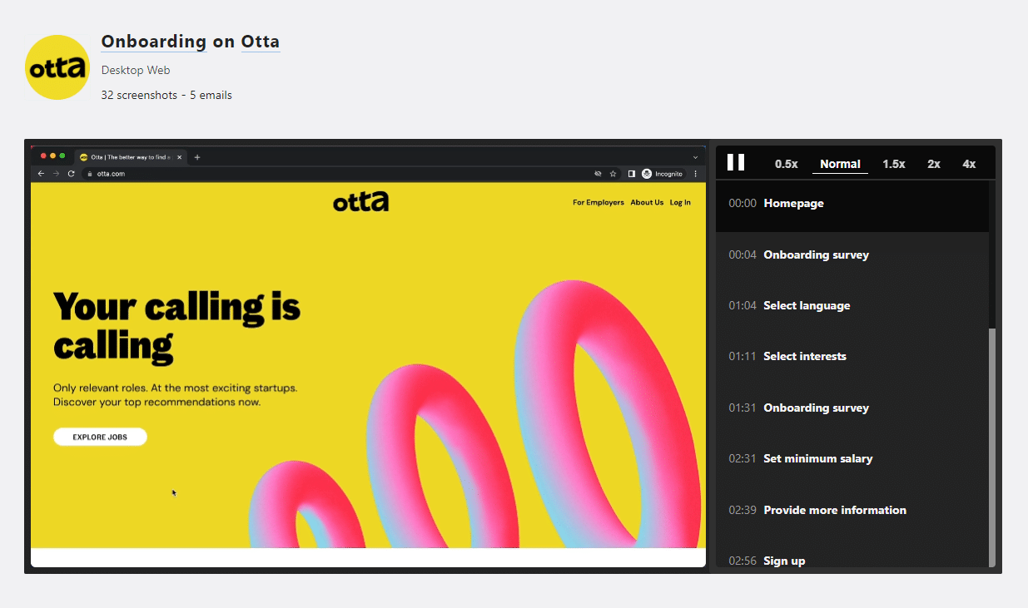Jump to Set minimum salary chapter
The image size is (1028, 608).
(x=852, y=459)
